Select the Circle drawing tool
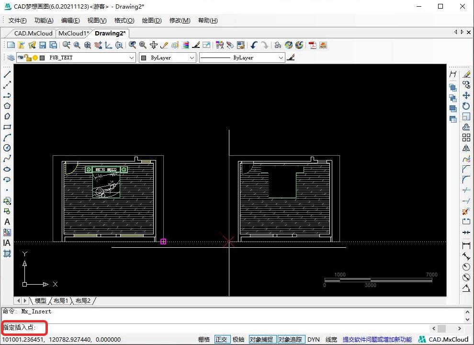This screenshot has height=345, width=474. tap(7, 148)
